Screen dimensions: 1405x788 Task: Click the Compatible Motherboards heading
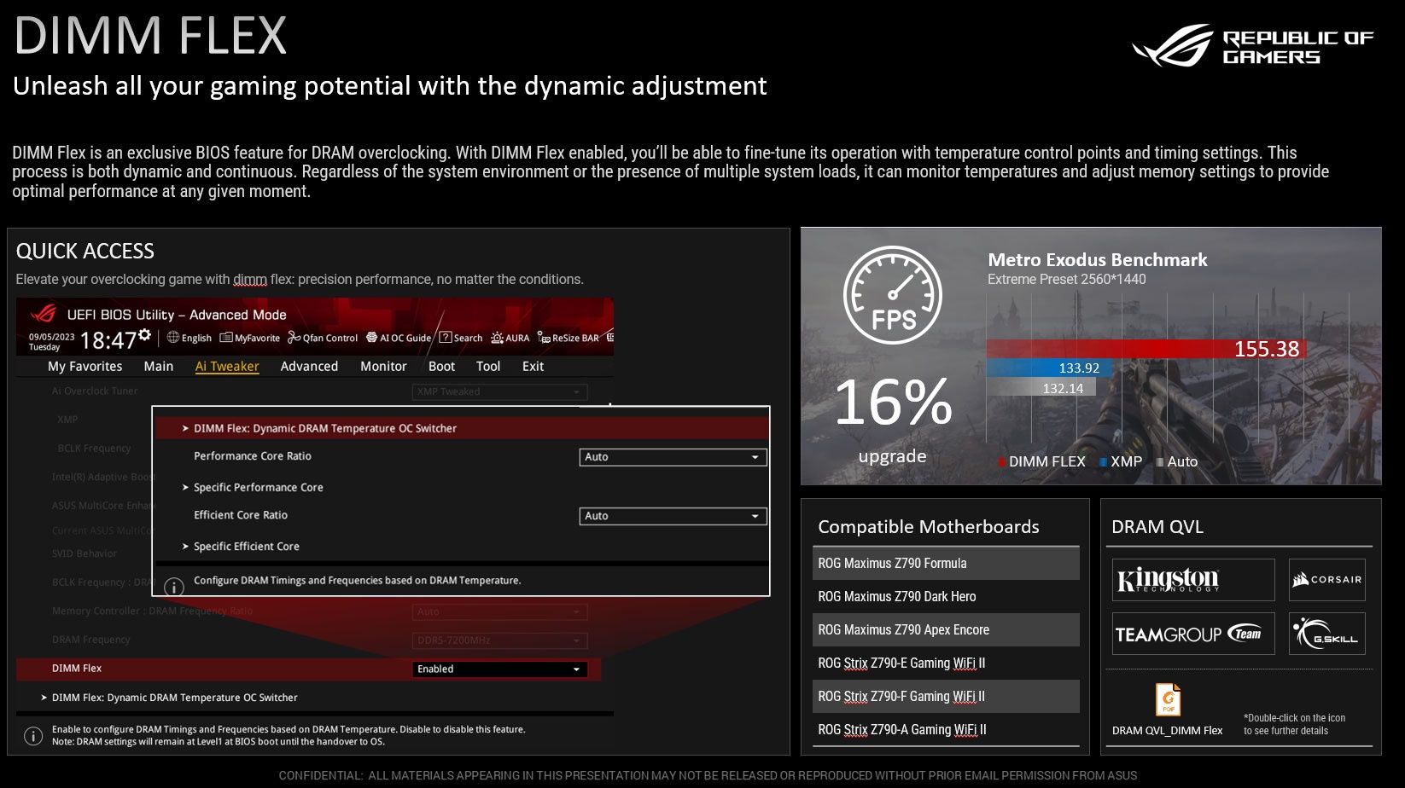click(929, 527)
